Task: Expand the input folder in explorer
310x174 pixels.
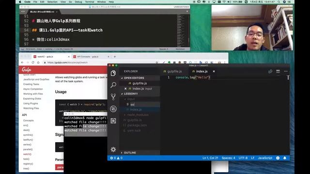Action: tap(131, 99)
